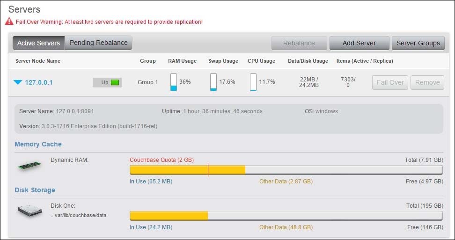Screen dimensions: 455x240
Task: Click the hard disk drive icon
Action: click(x=29, y=211)
